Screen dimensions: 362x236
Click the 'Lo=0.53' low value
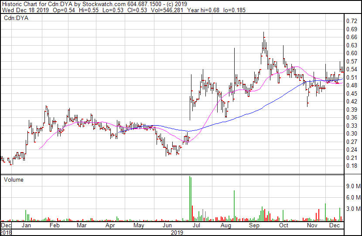(113, 10)
